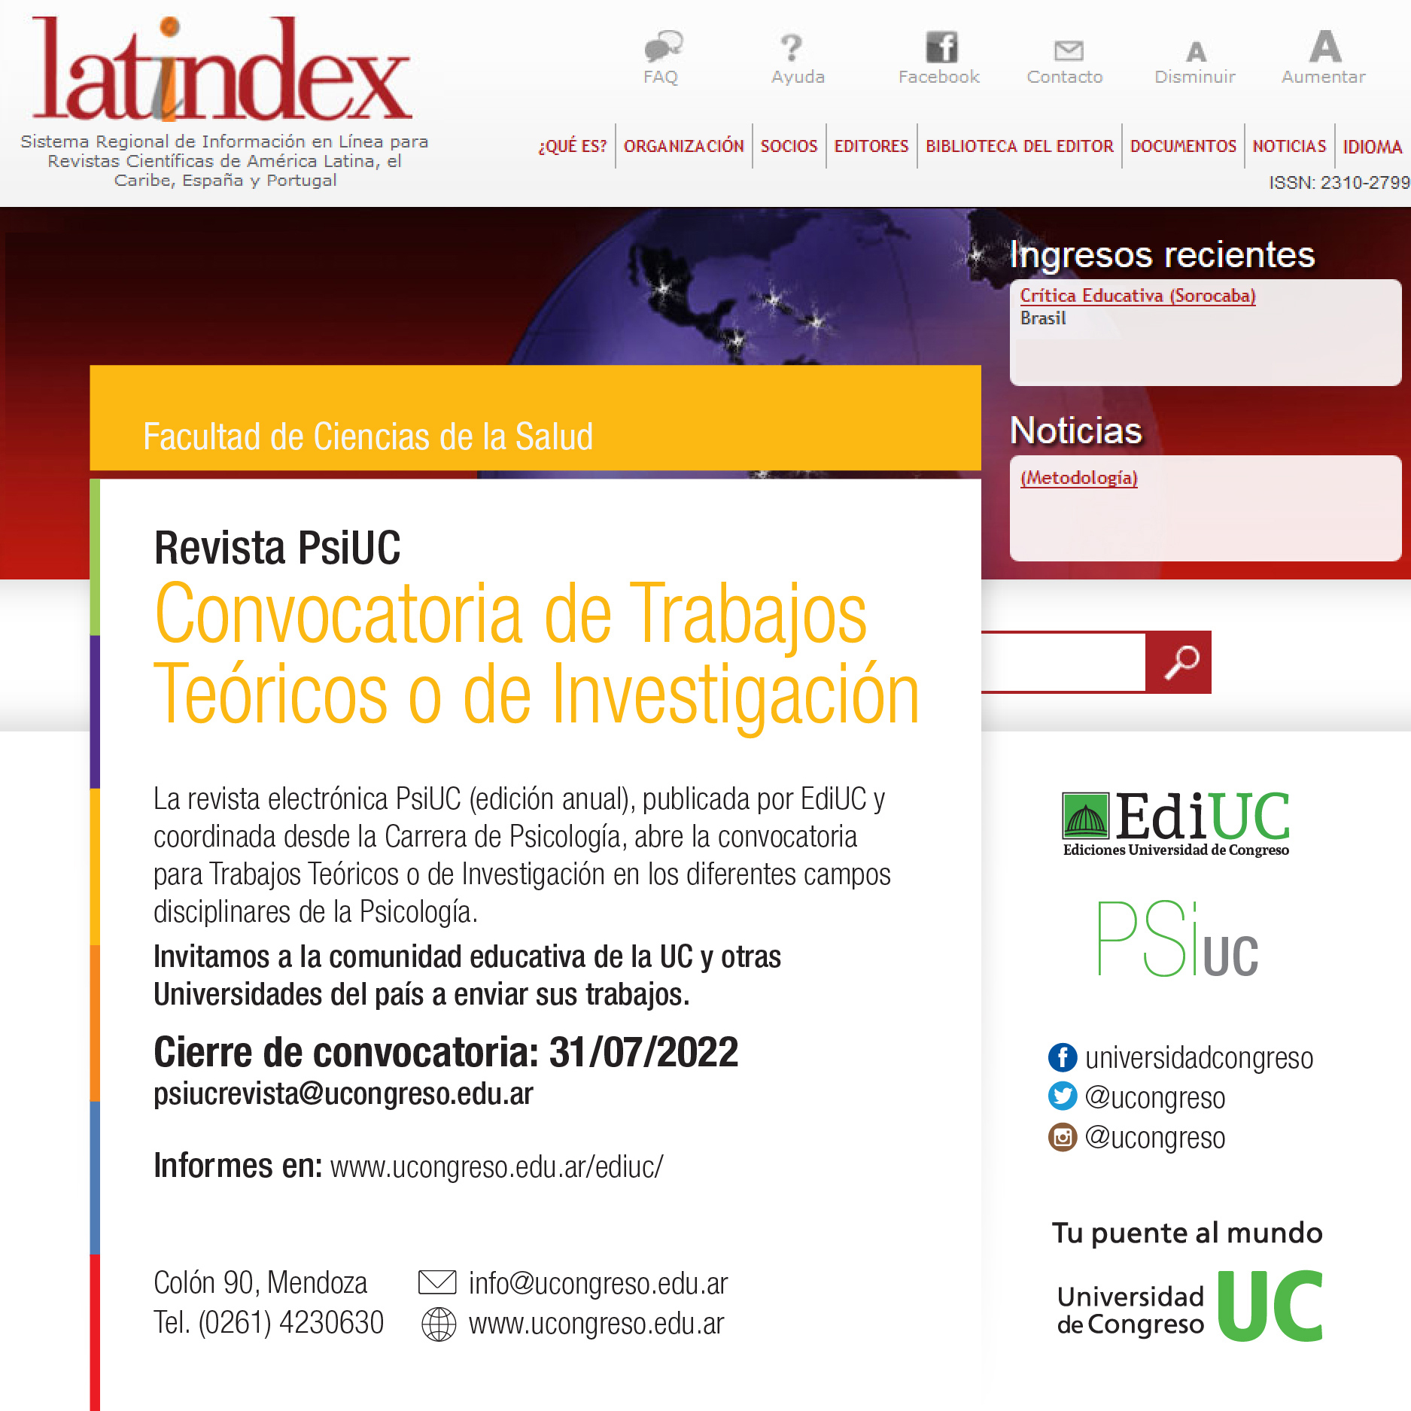Click the Noticias section heading
Screen dimensions: 1411x1411
[x=1075, y=430]
